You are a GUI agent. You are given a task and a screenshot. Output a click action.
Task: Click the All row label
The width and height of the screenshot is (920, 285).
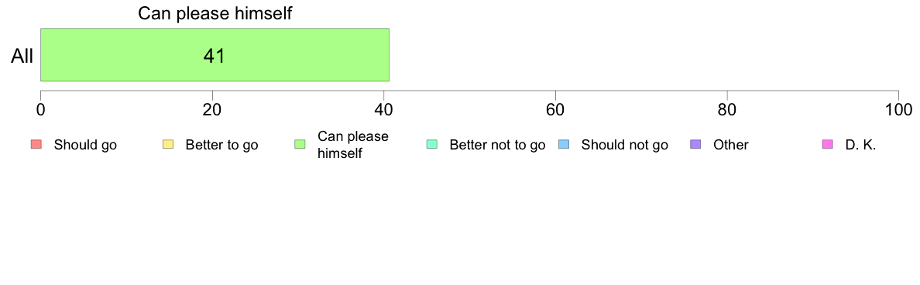pyautogui.click(x=22, y=57)
